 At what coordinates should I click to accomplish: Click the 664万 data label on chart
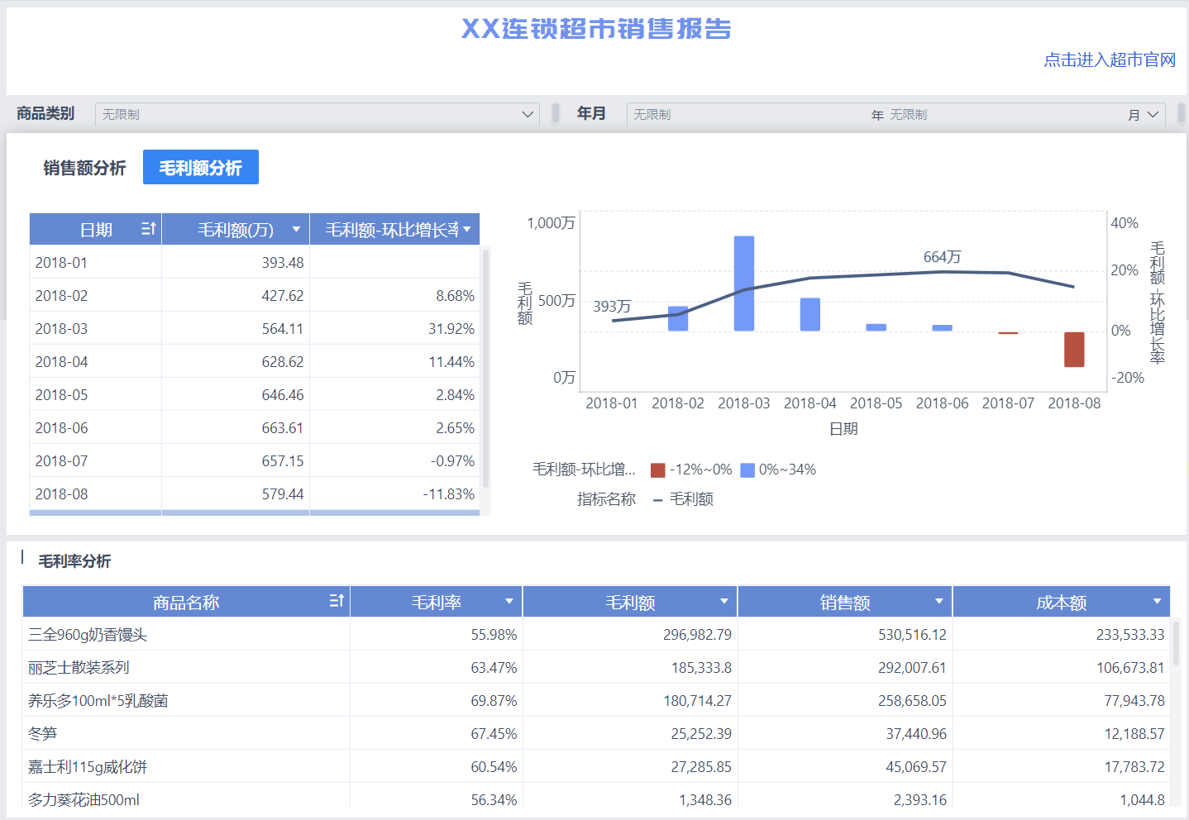tap(942, 257)
